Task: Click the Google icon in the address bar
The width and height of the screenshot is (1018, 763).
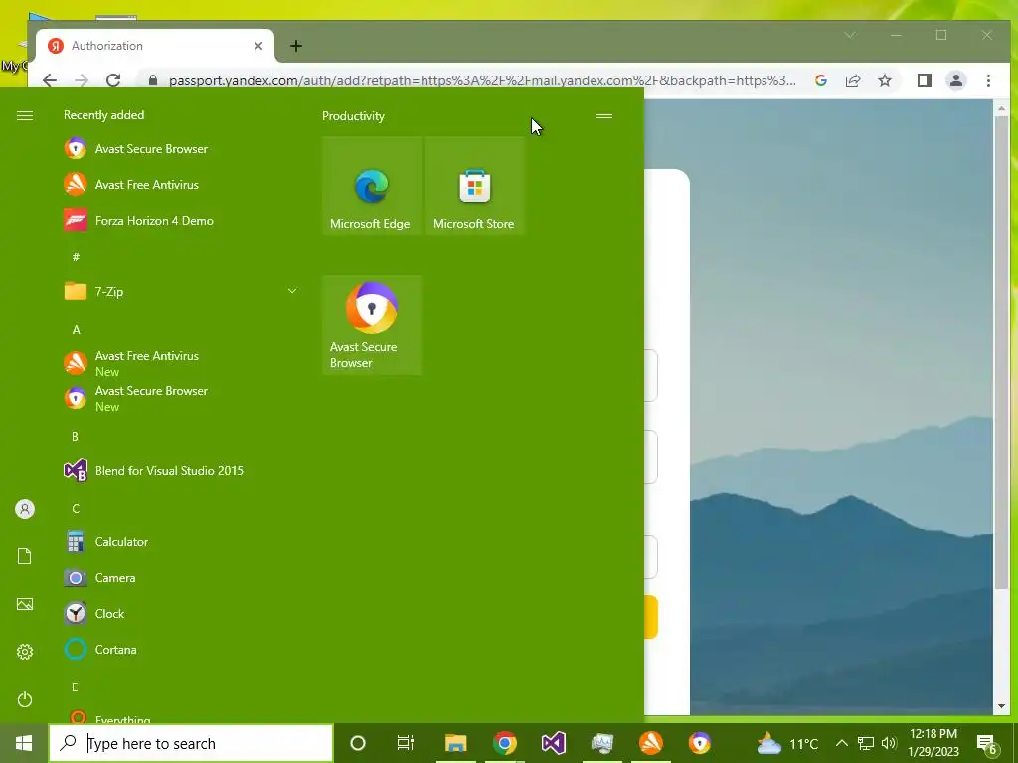Action: coord(821,80)
